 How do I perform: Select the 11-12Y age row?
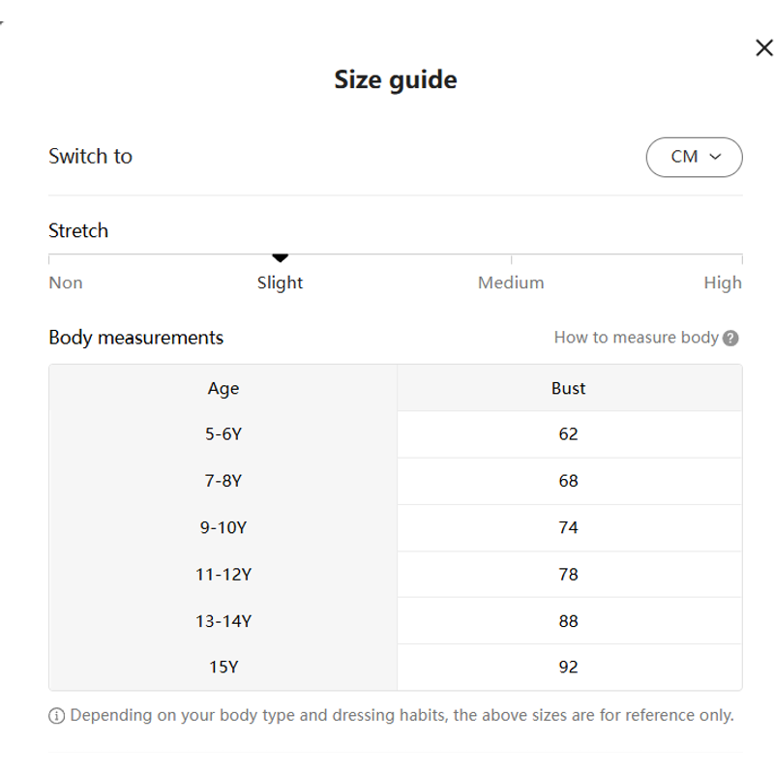pyautogui.click(x=223, y=574)
